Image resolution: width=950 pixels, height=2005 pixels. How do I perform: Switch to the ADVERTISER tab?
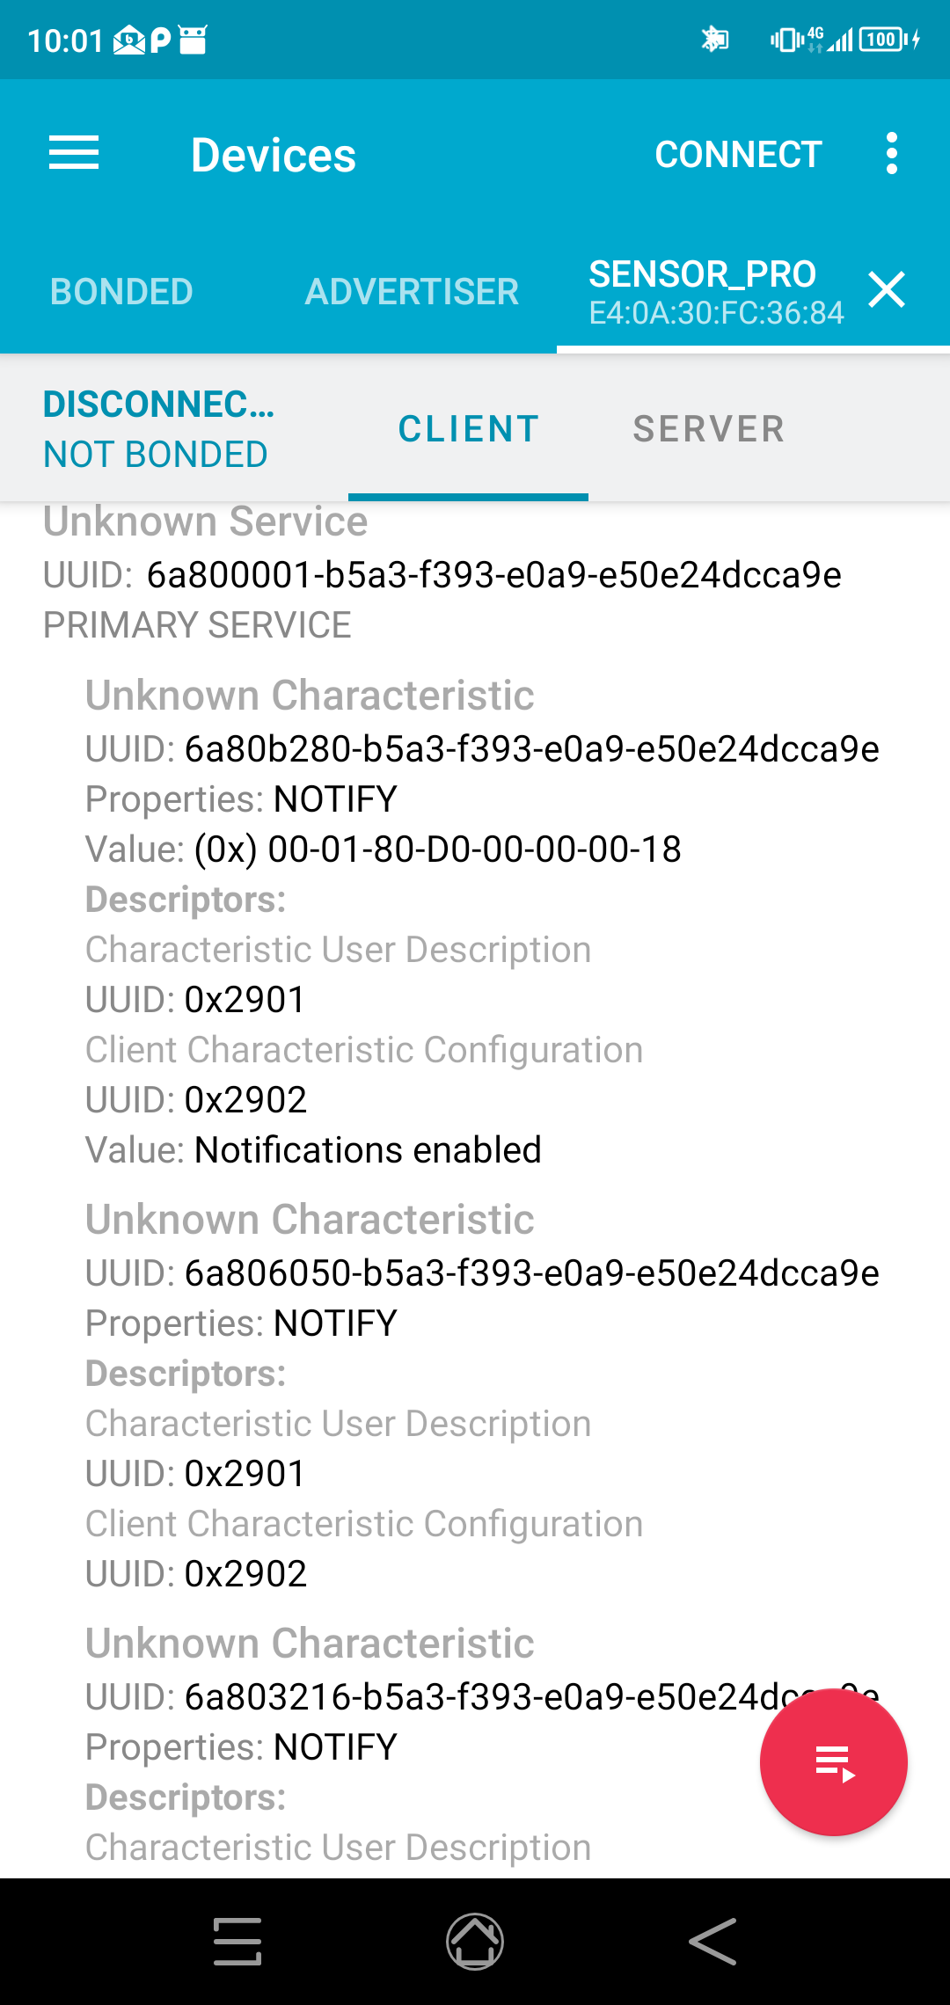(x=412, y=292)
